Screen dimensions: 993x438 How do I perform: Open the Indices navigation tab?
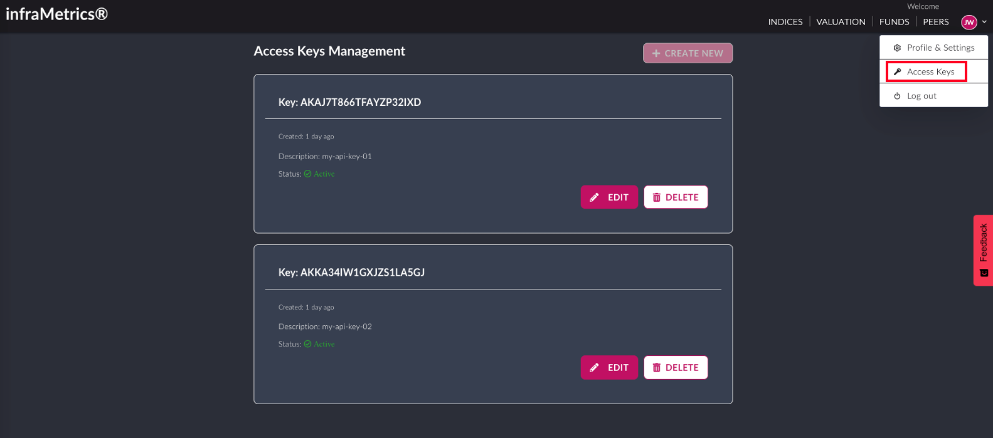click(x=785, y=22)
